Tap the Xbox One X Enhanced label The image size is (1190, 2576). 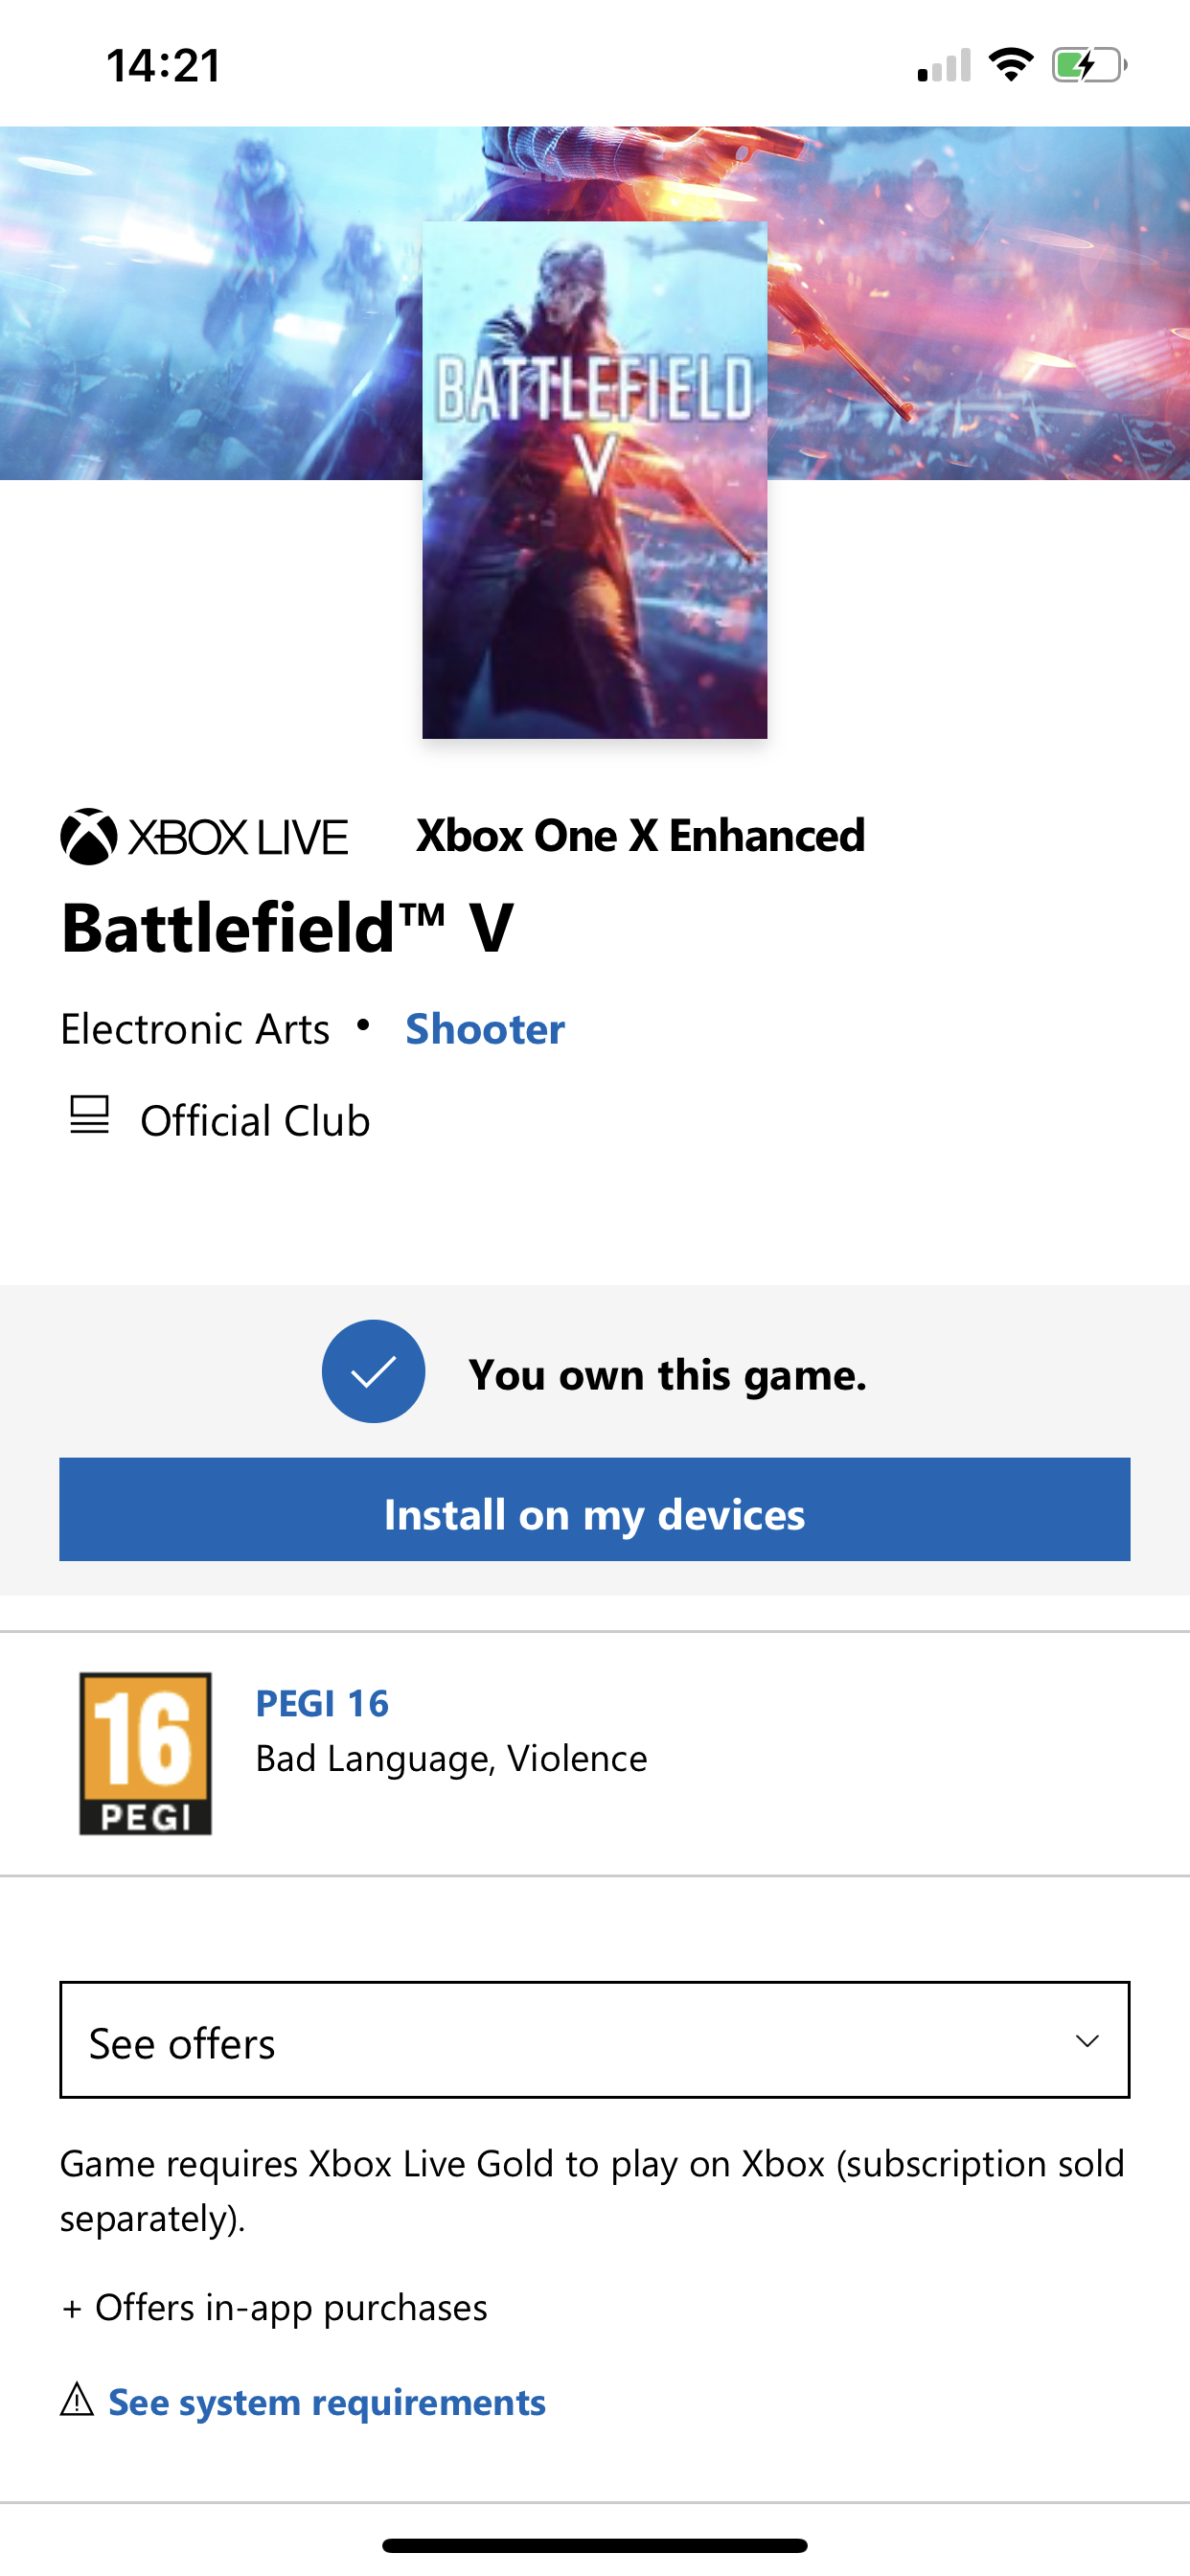(x=640, y=836)
